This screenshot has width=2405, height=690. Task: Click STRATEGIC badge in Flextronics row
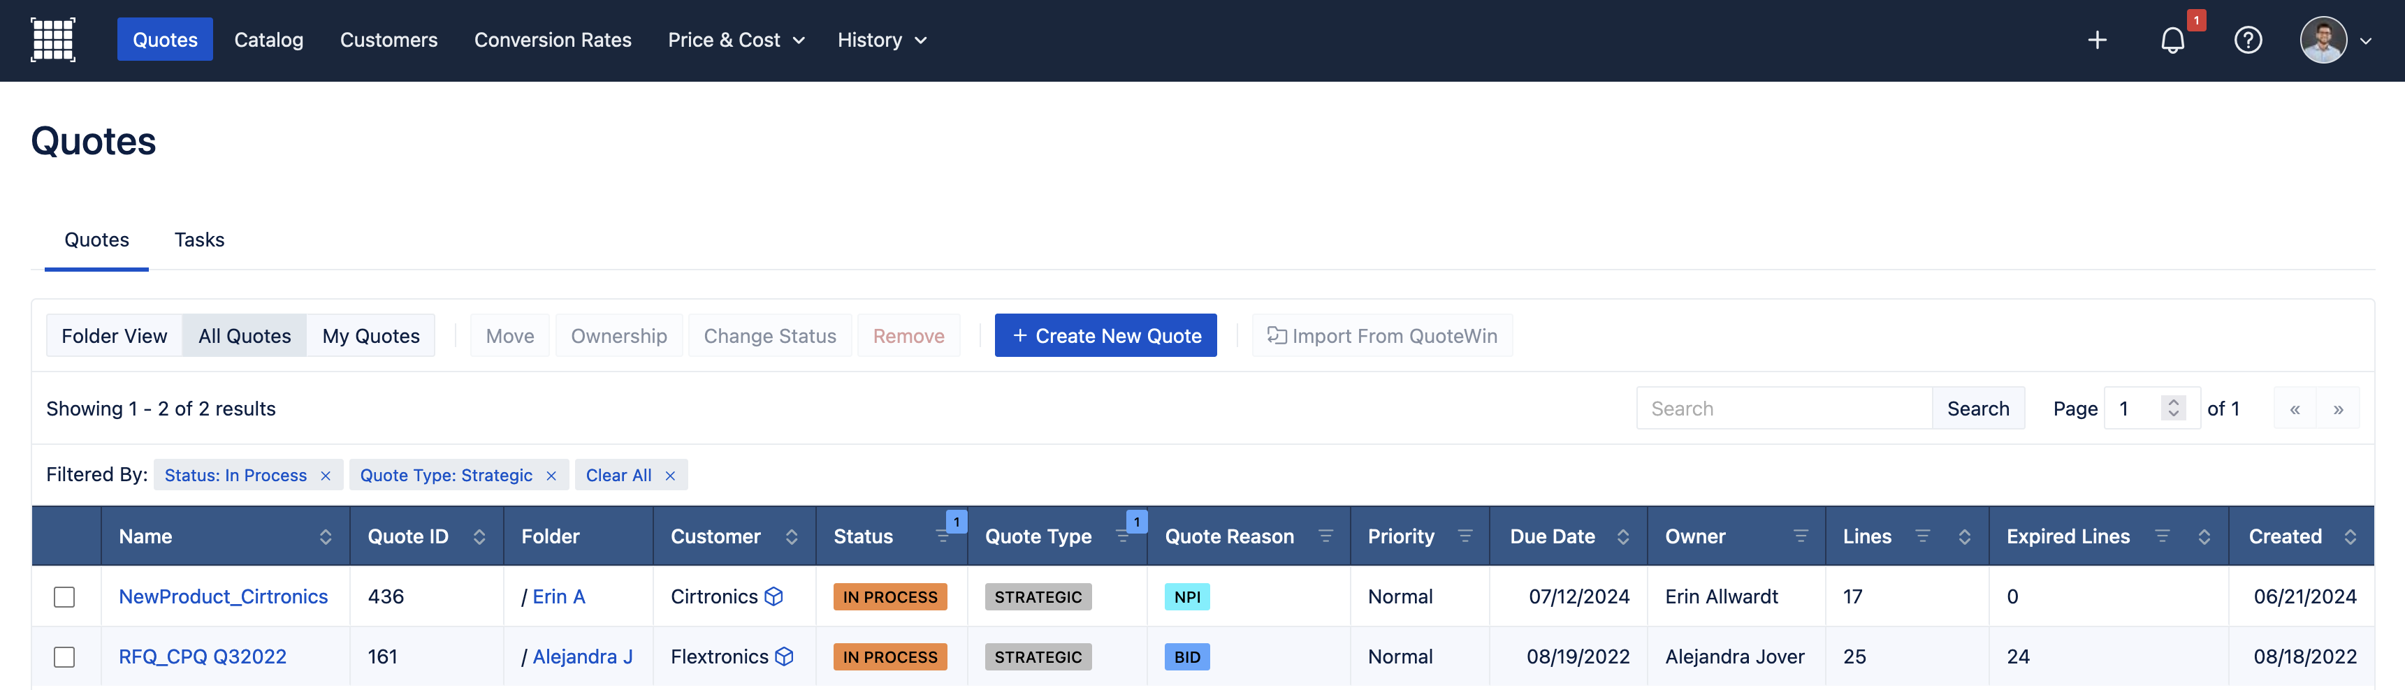[x=1037, y=657]
